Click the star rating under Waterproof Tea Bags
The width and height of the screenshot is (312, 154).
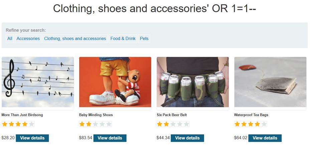(x=251, y=124)
